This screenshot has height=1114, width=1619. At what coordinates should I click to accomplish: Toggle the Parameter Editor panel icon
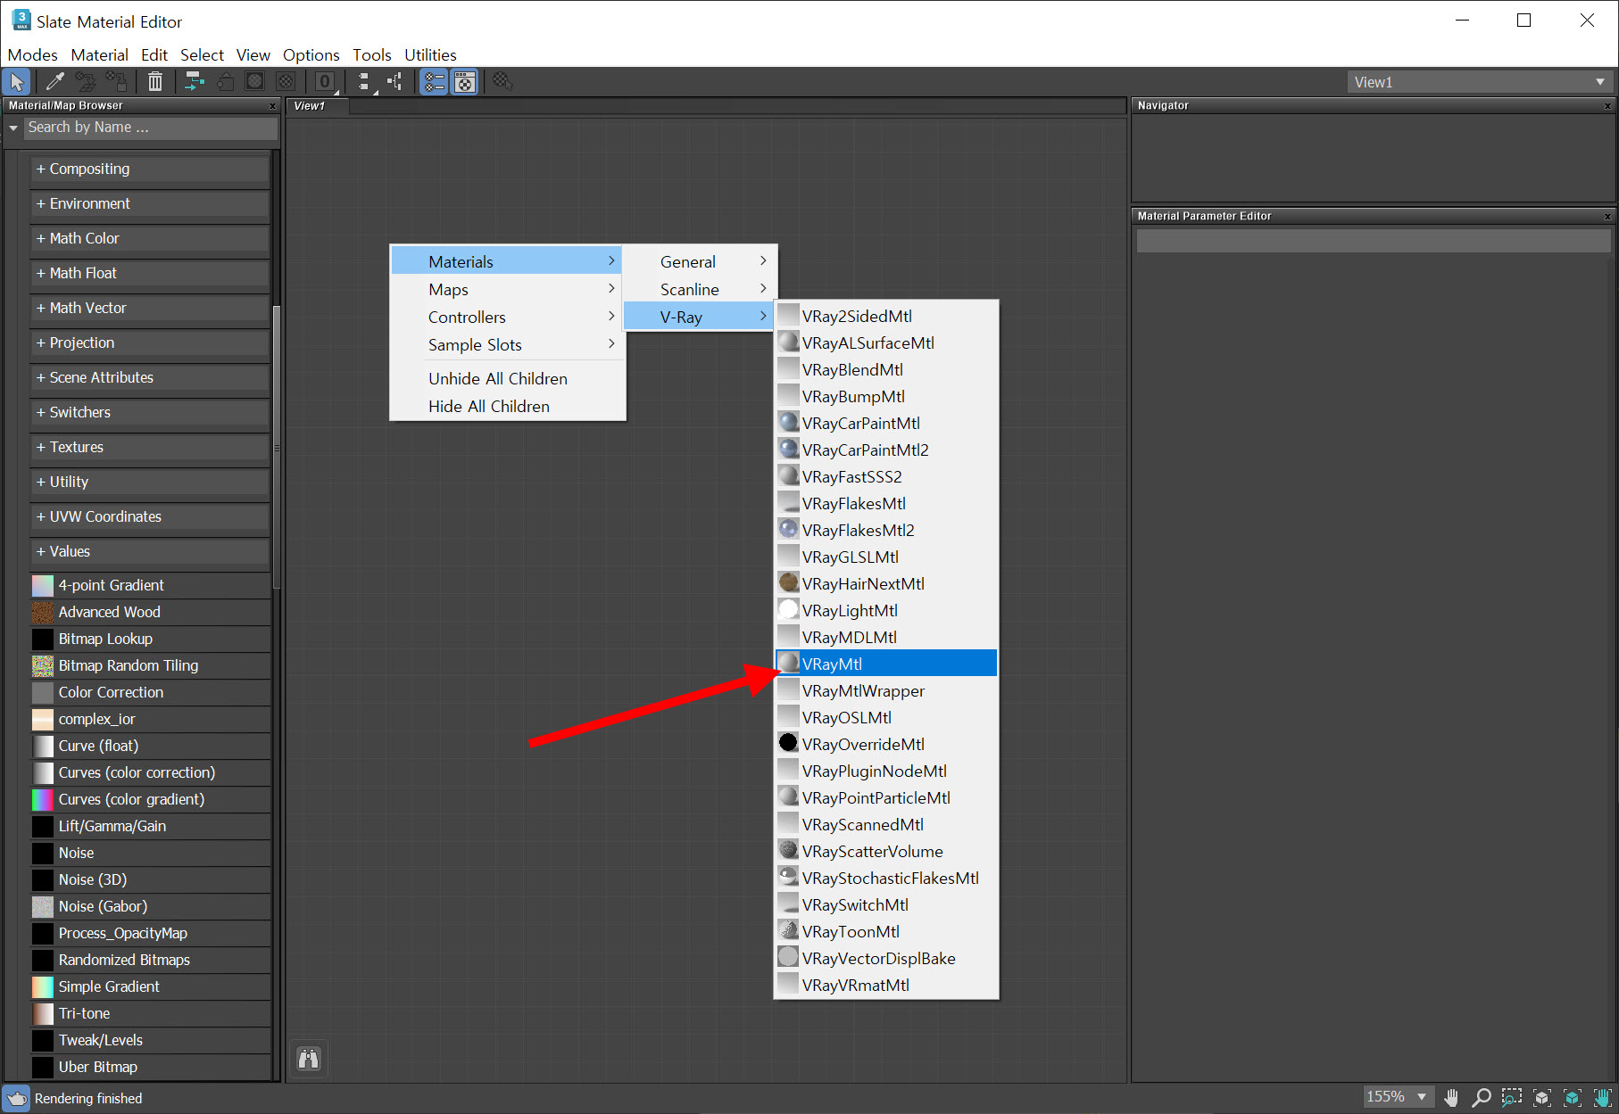tap(465, 82)
